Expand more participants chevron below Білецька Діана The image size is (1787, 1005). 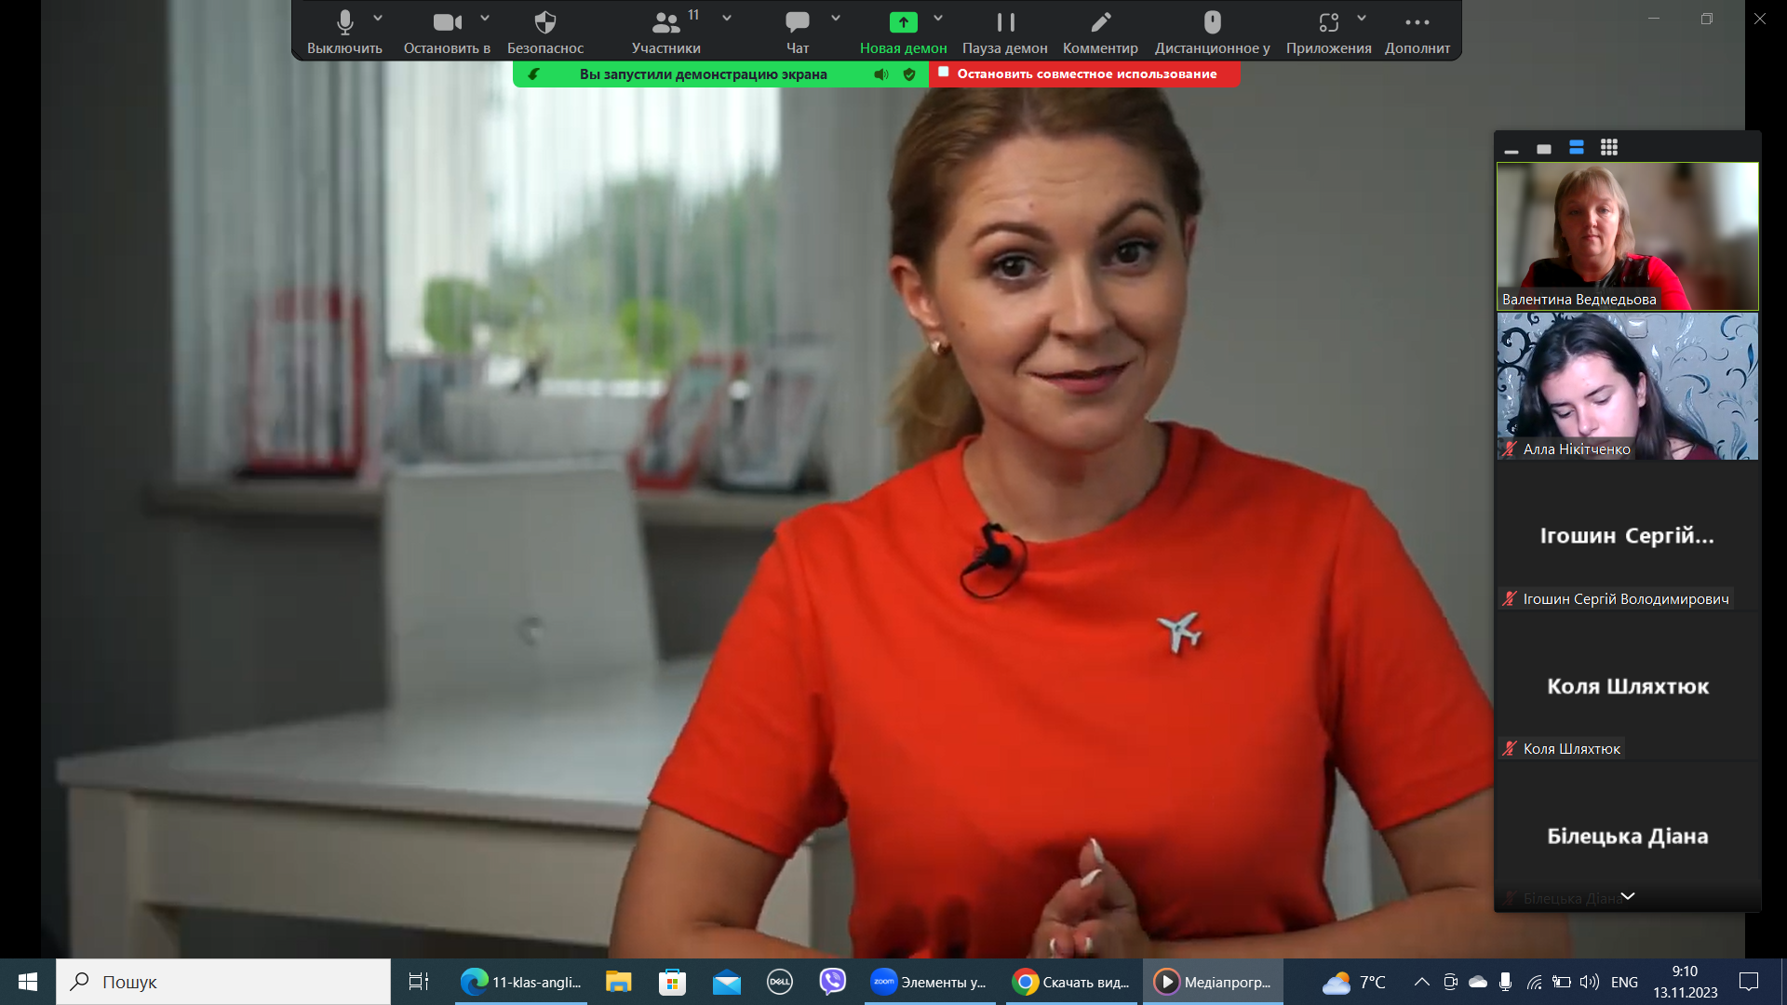pos(1628,896)
